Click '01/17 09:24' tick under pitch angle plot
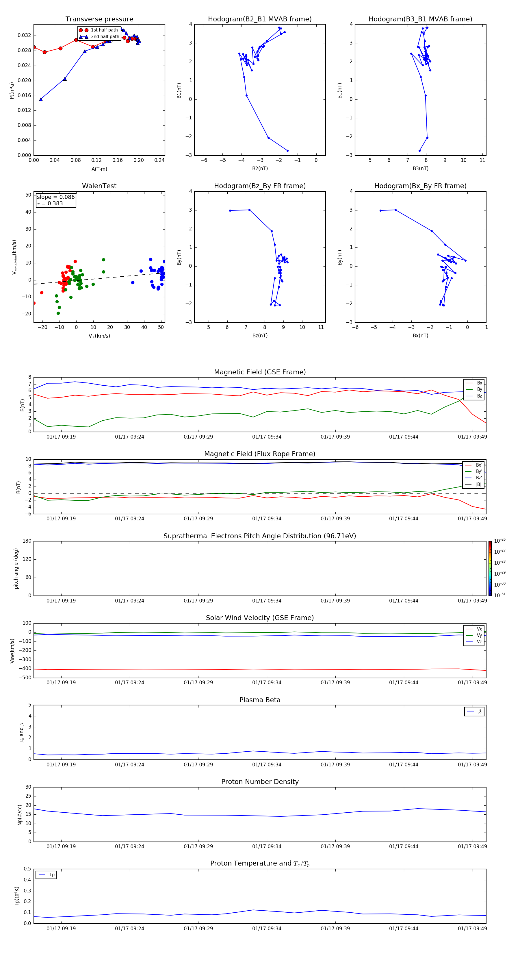The height and width of the screenshot is (954, 520). 129,601
